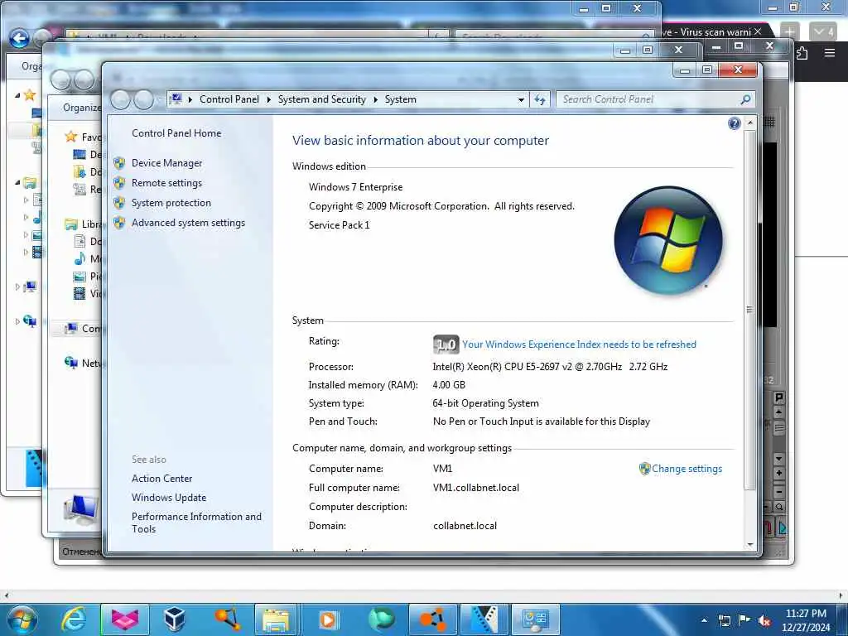
Task: Show hidden tray icons arrow
Action: tap(704, 620)
